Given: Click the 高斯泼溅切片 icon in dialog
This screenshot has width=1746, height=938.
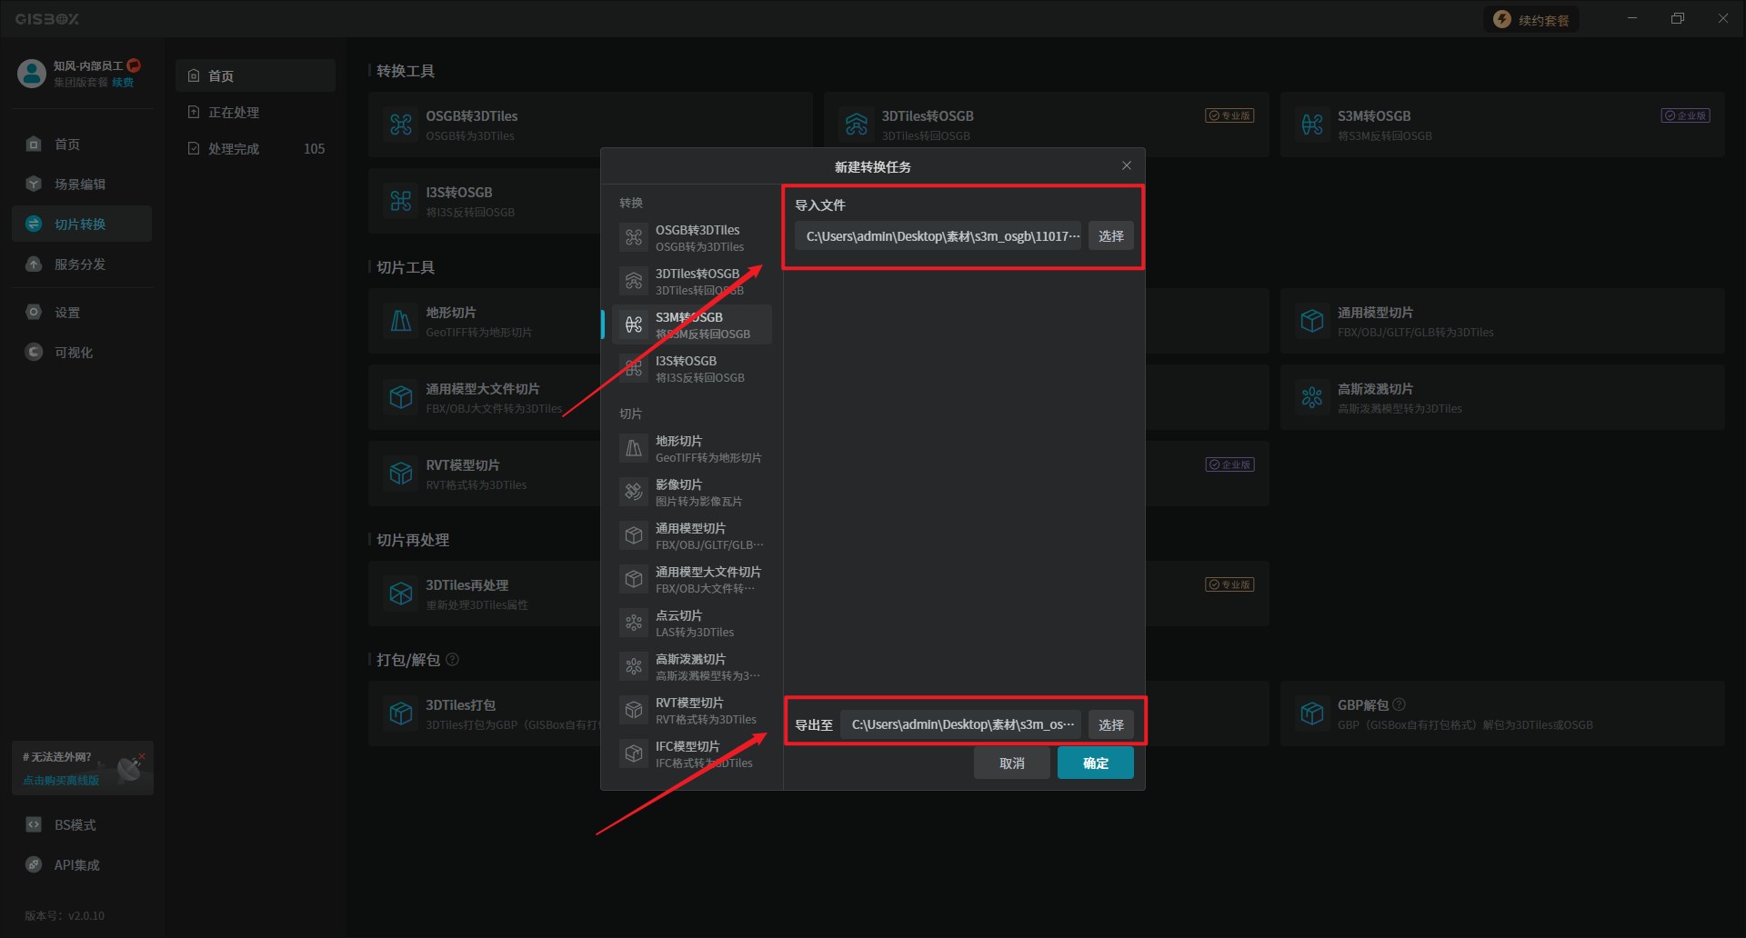Looking at the screenshot, I should 634,667.
